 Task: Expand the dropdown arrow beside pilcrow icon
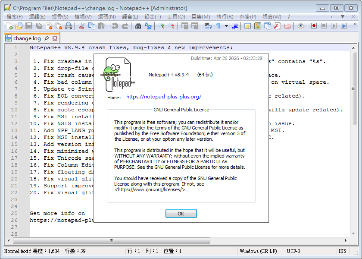pyautogui.click(x=226, y=26)
